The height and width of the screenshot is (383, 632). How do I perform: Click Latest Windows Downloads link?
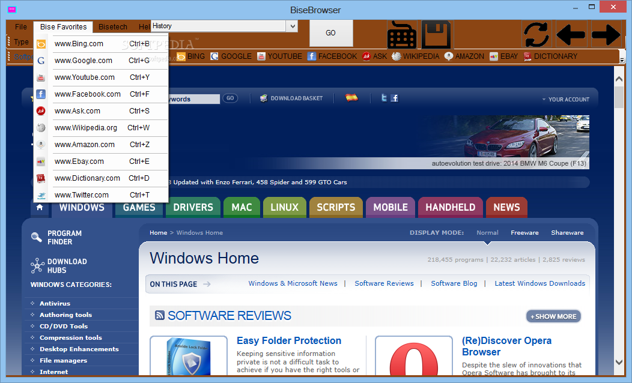(x=539, y=283)
